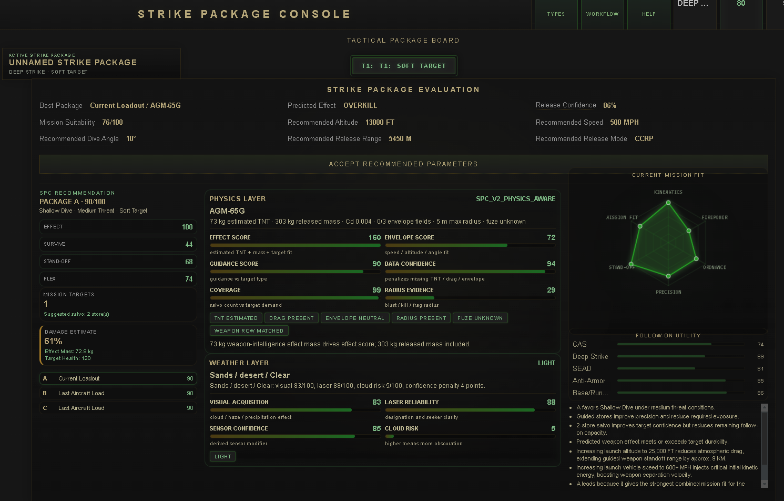Click the Effect Score progress bar
The width and height of the screenshot is (784, 501).
click(295, 245)
